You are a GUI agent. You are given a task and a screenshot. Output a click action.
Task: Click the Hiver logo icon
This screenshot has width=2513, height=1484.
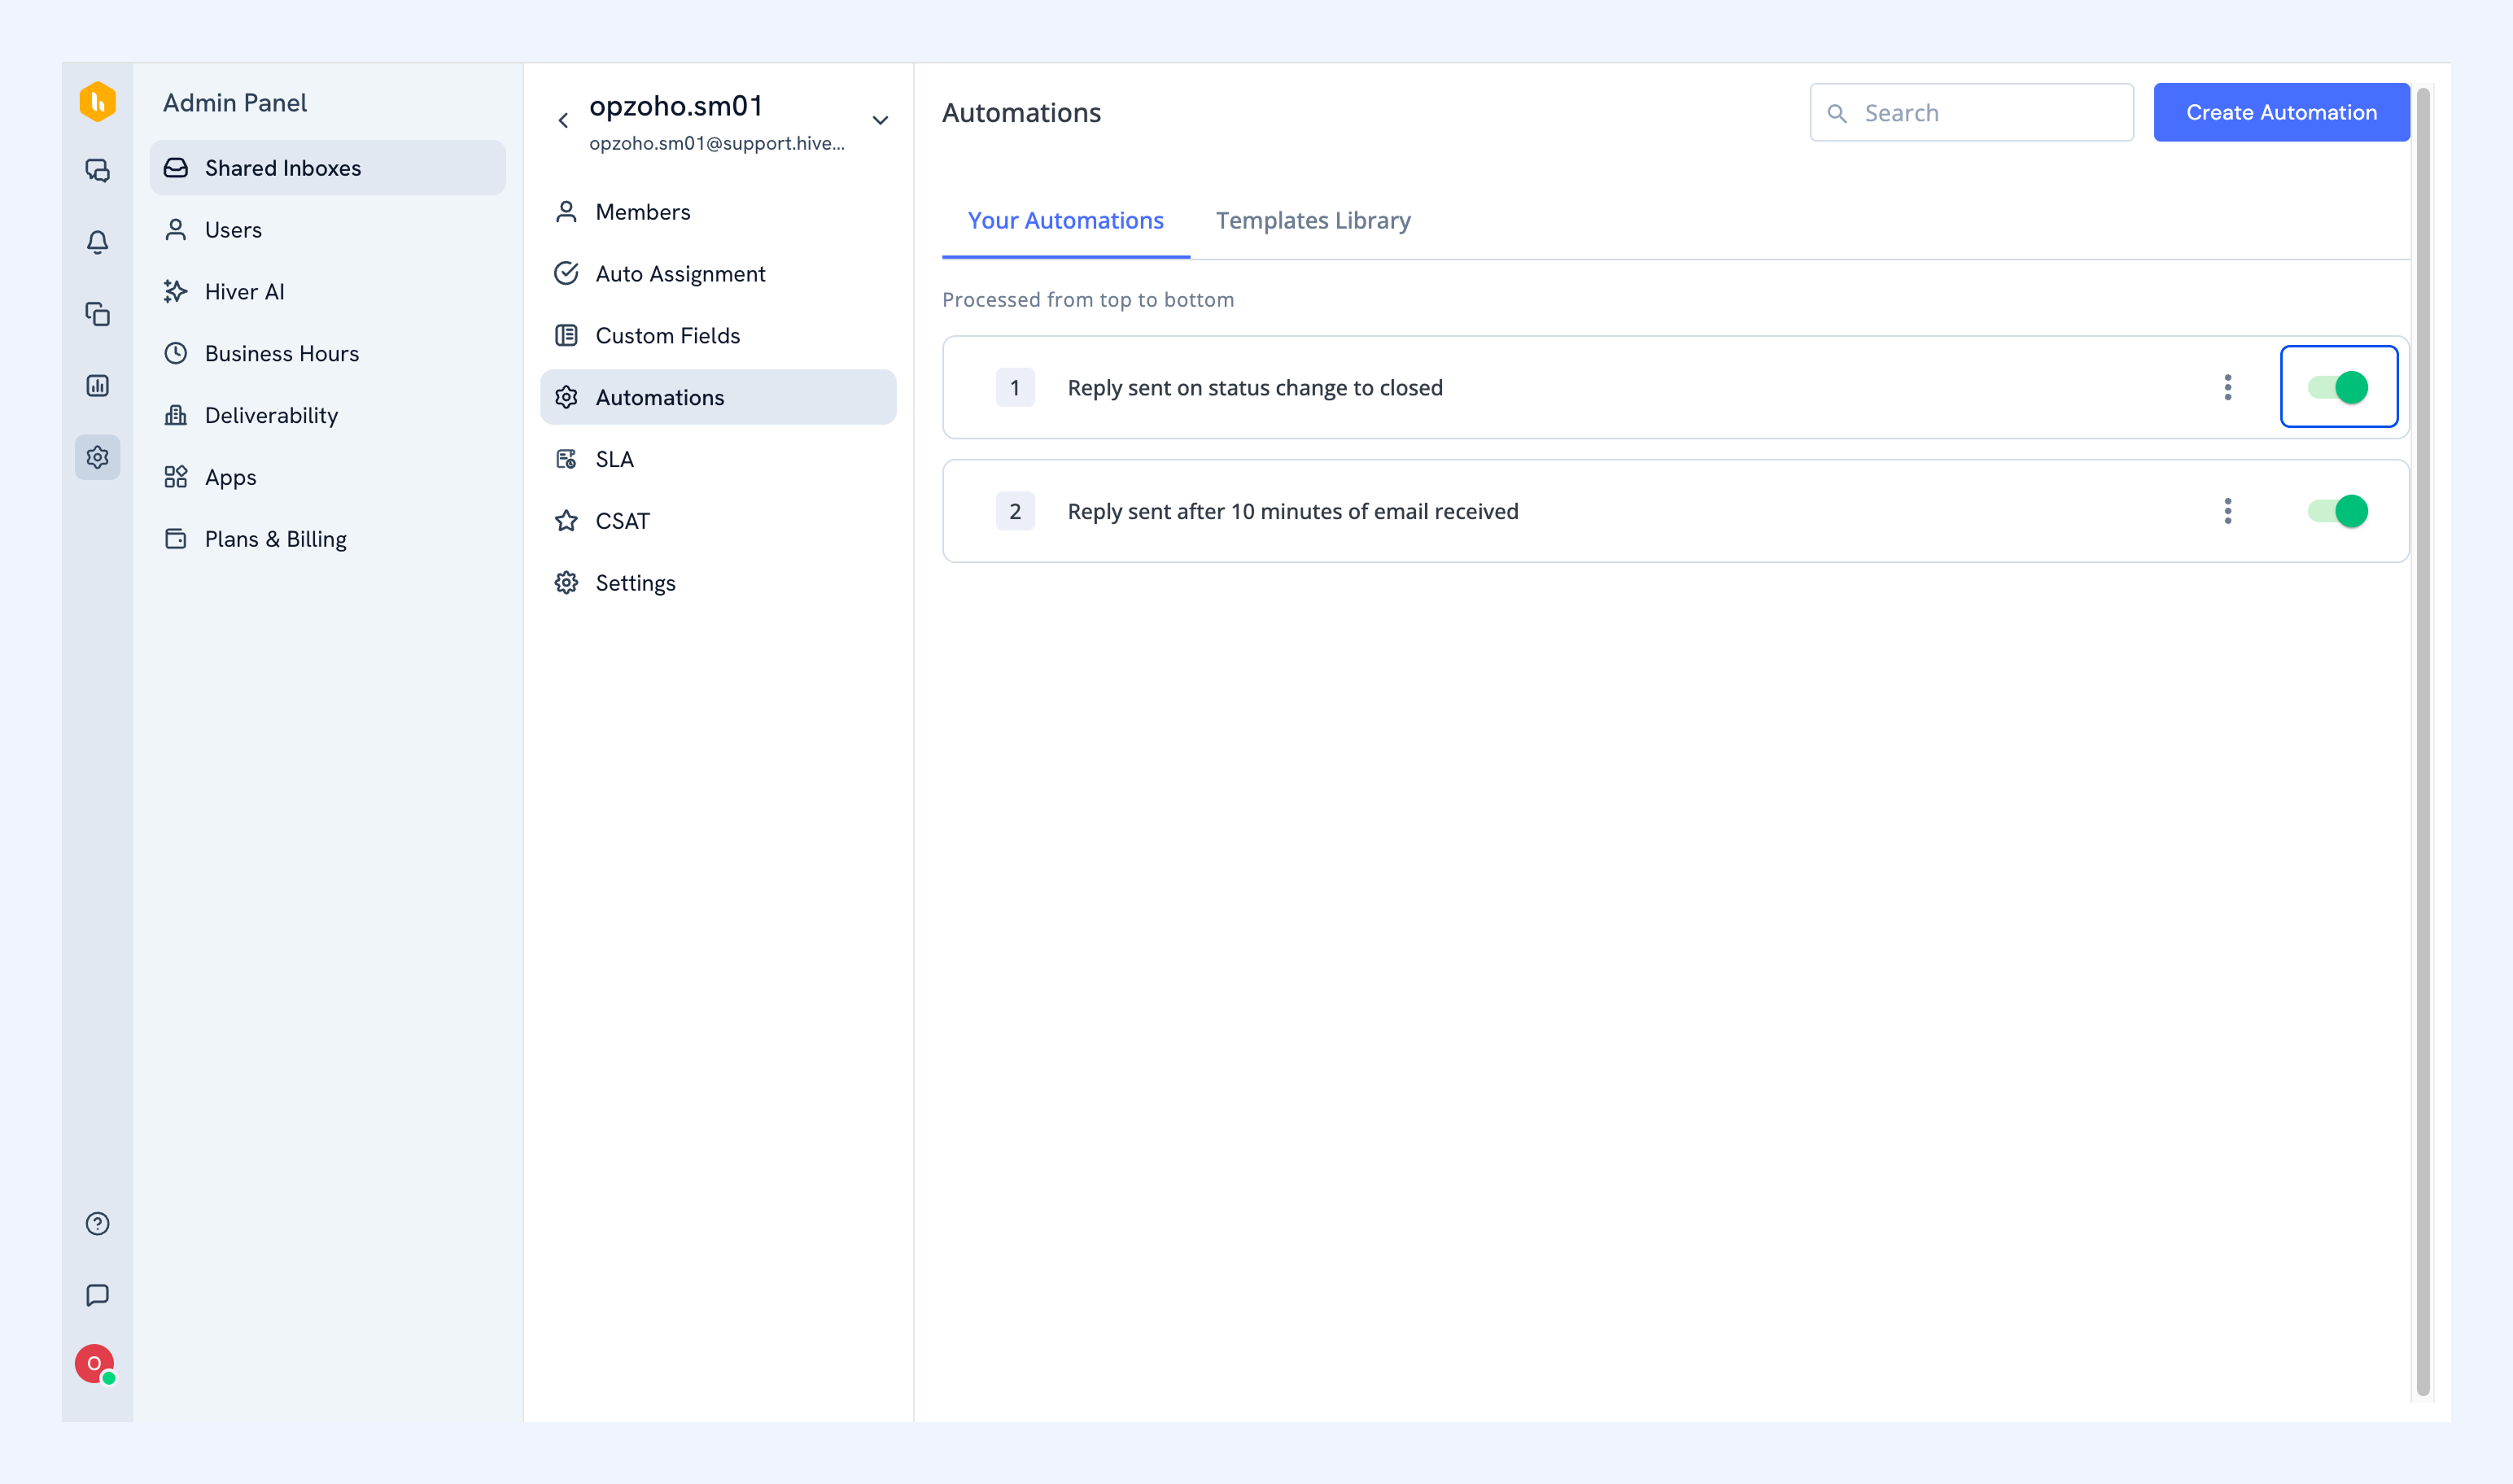[x=97, y=102]
